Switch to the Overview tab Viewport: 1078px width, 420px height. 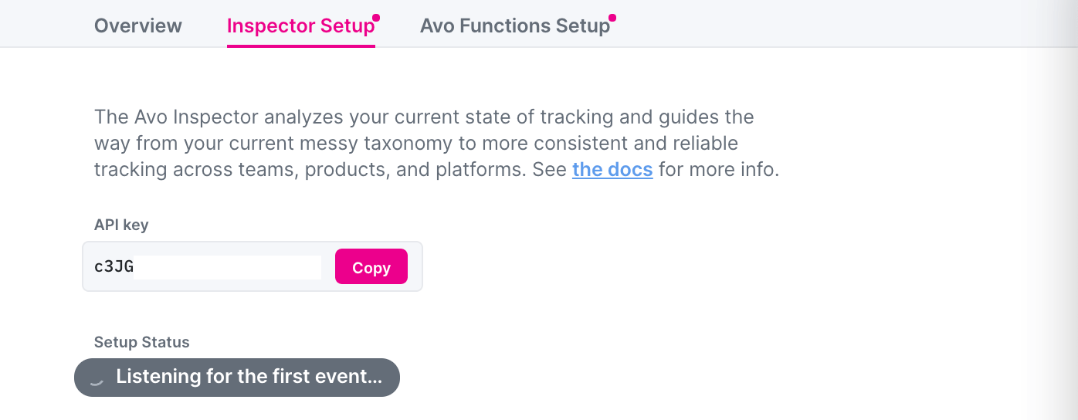click(x=137, y=25)
